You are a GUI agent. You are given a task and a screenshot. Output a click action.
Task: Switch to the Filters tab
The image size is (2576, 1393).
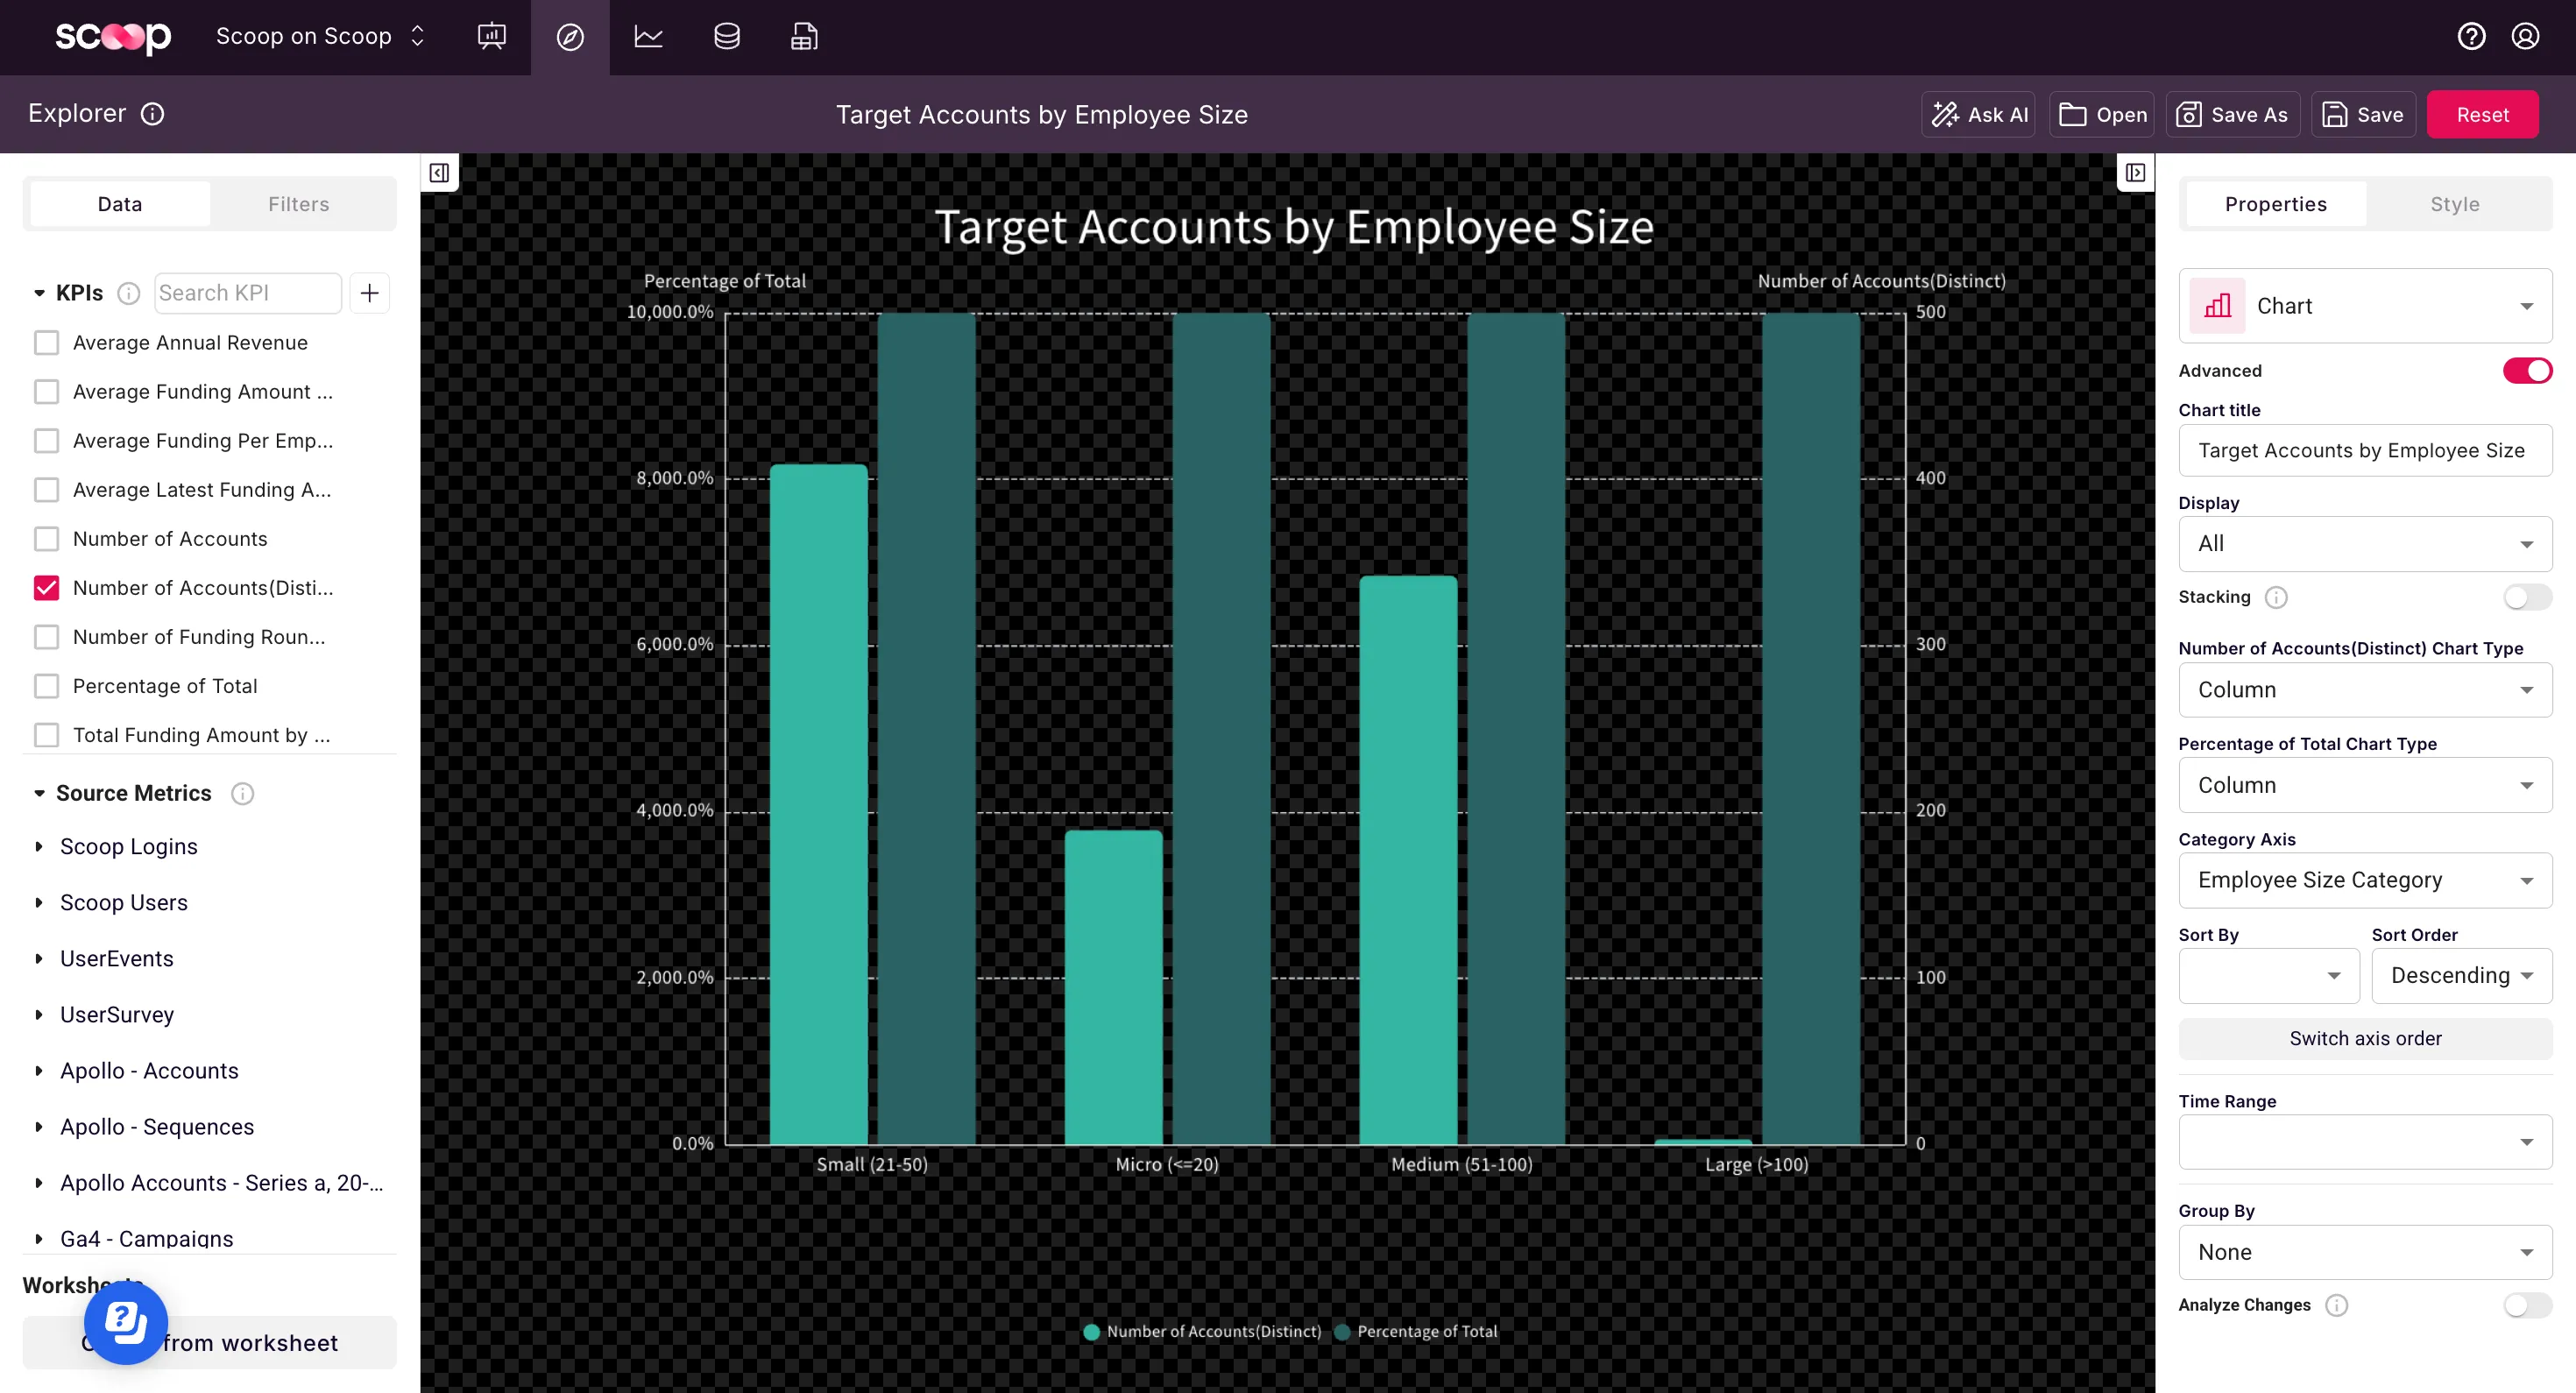tap(298, 204)
